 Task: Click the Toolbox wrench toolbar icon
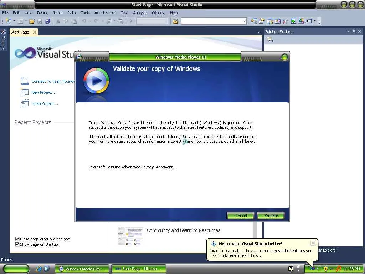click(286, 21)
